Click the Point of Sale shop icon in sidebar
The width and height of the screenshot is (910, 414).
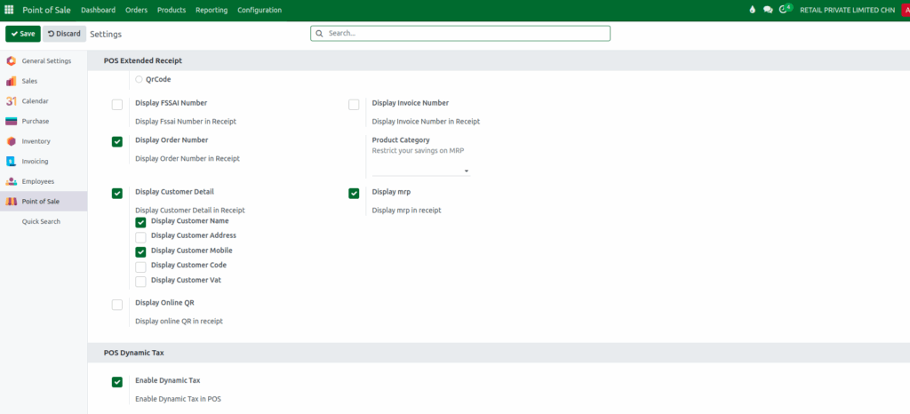coord(11,202)
